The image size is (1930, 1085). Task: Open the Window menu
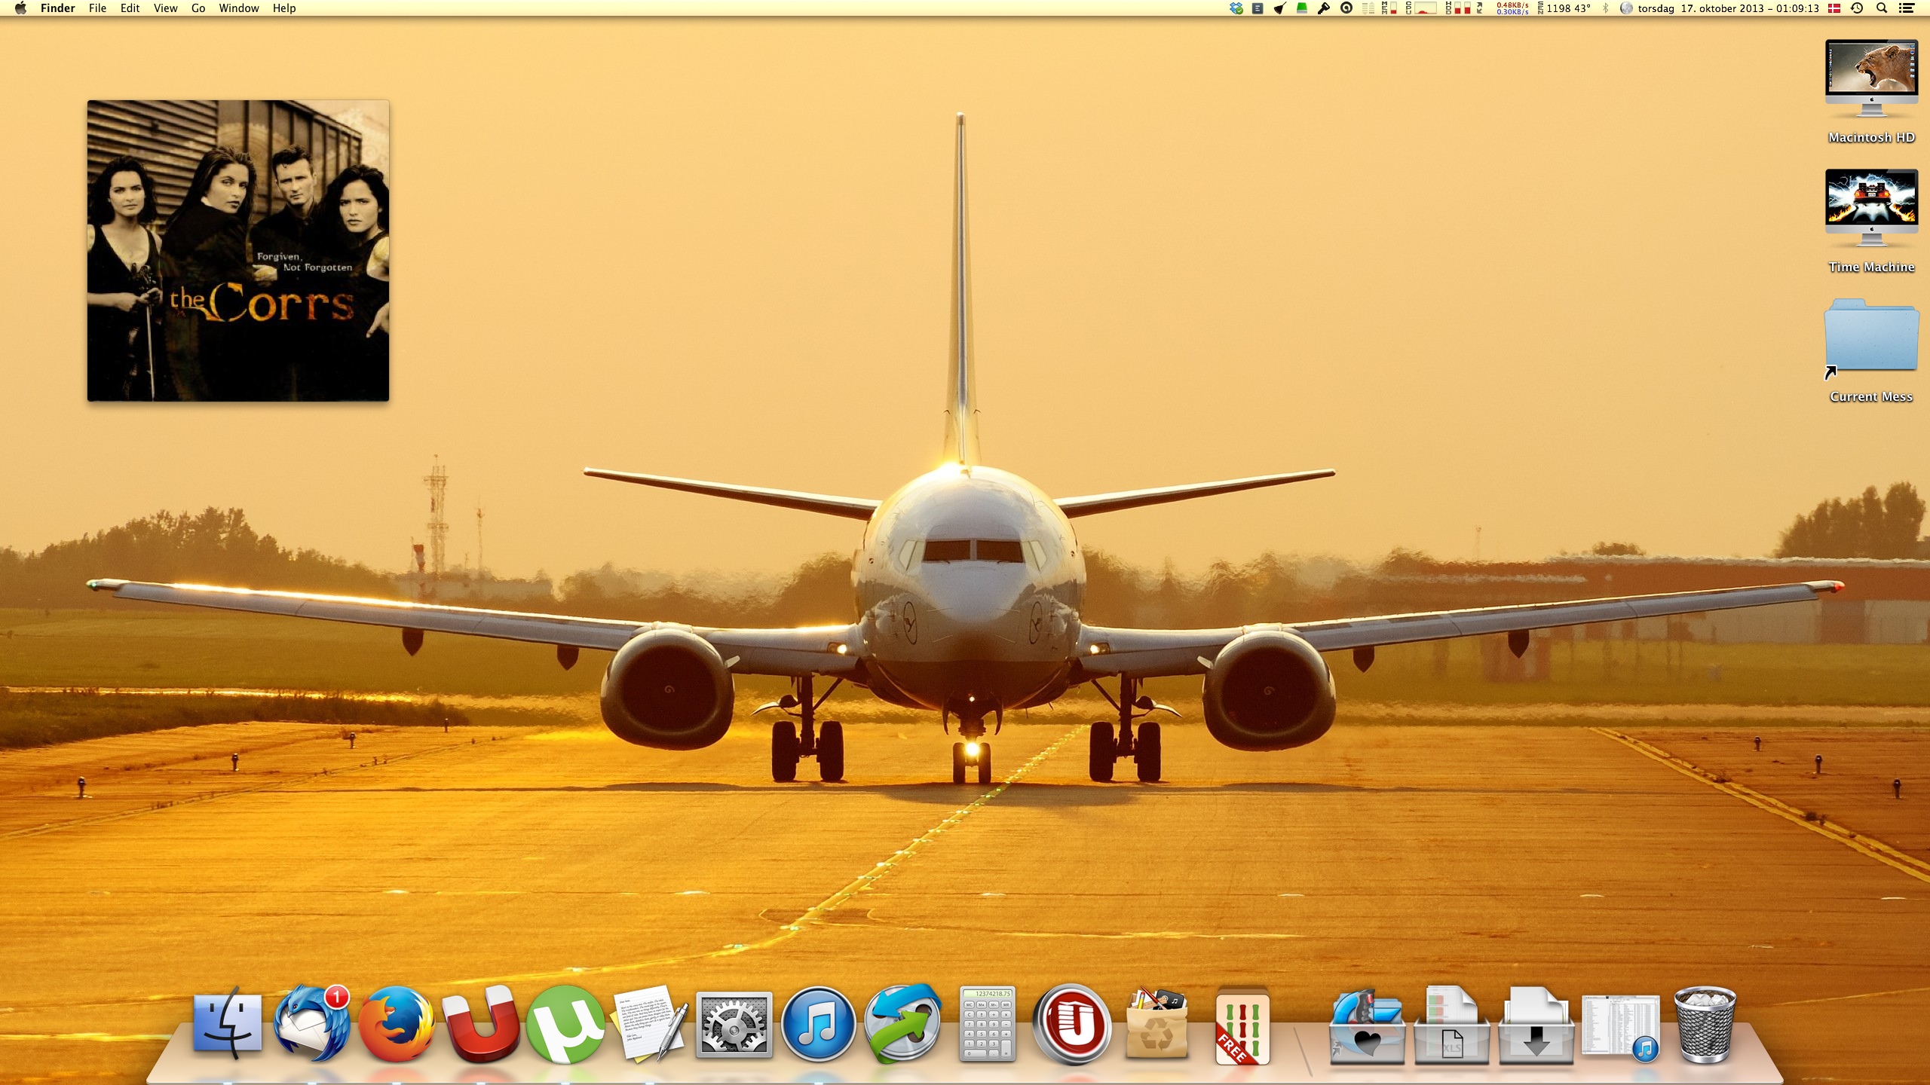(x=238, y=8)
